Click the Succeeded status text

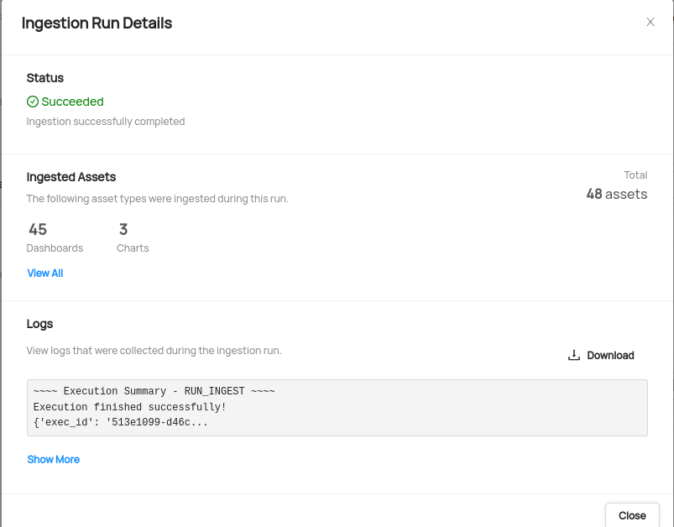[73, 102]
